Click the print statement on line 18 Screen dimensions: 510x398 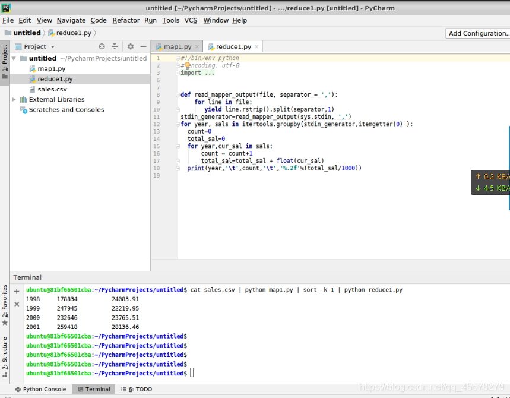click(x=274, y=168)
